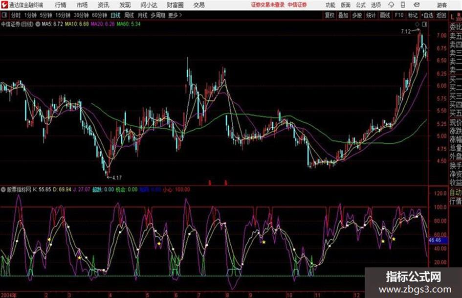The image size is (462, 298).
Task: Click the 游客 guest account label
Action: tap(442, 5)
